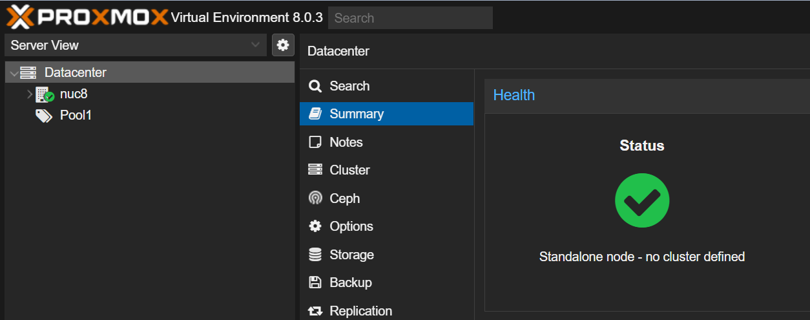
Task: Click the nuc8 node icon with green check
Action: click(x=45, y=94)
